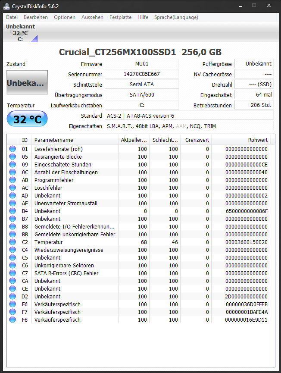Click the Eingeschaltet field 64 mal
281x373 pixels.
click(254, 95)
